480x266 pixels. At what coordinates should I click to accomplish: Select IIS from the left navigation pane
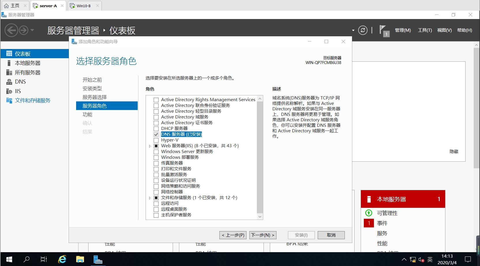(x=18, y=91)
